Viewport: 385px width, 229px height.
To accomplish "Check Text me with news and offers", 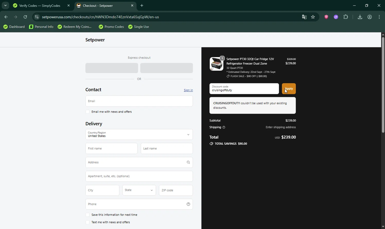I will (88, 222).
